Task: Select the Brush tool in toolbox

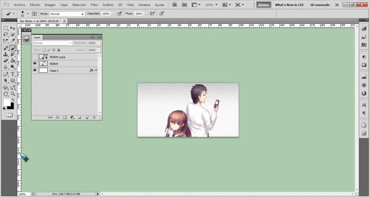Action: pos(13,48)
